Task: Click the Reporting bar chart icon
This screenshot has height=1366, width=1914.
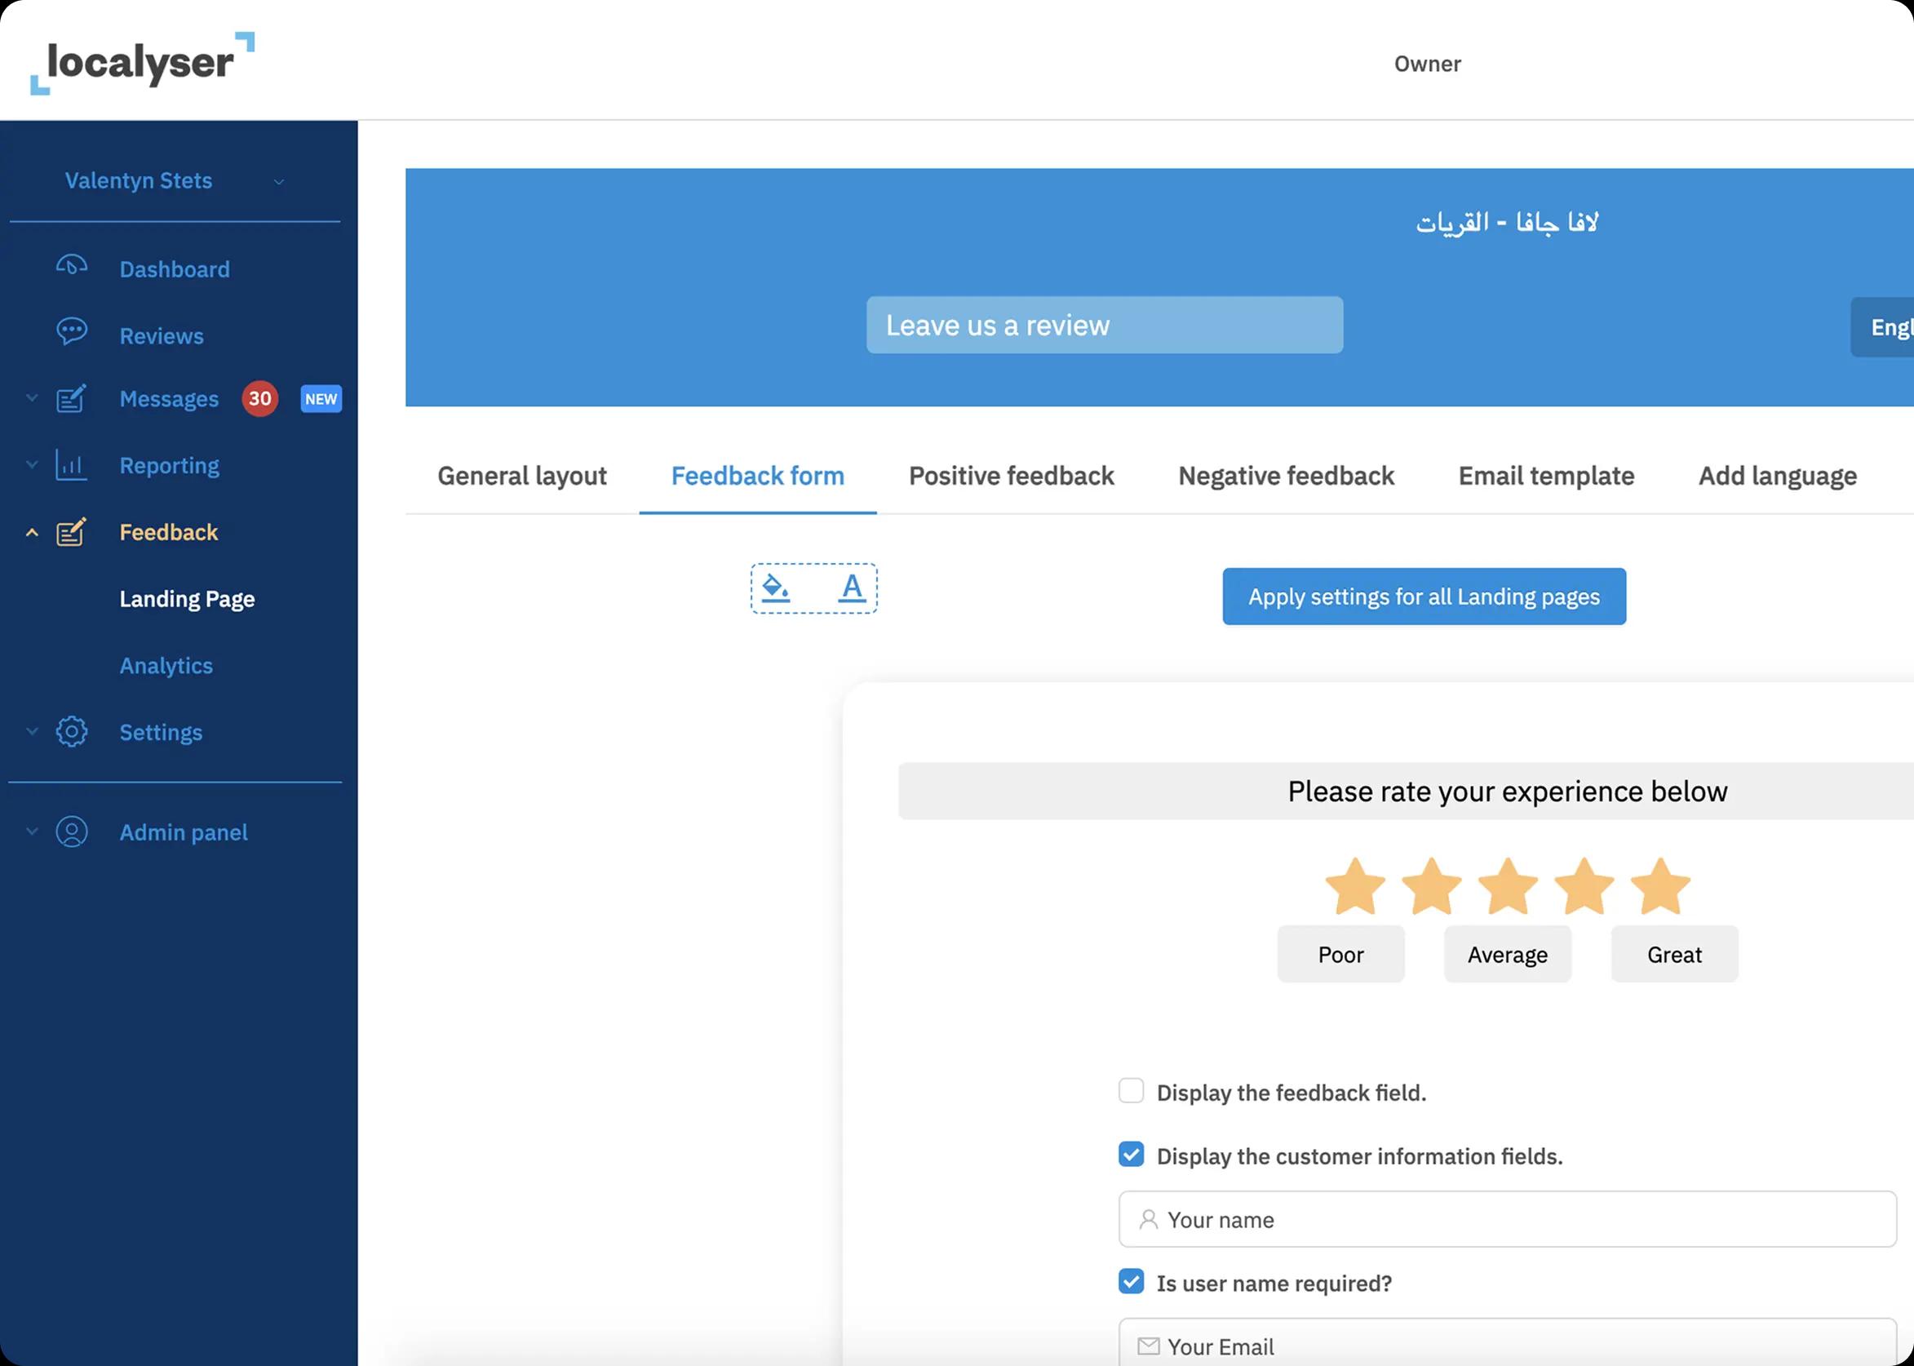Action: [72, 465]
